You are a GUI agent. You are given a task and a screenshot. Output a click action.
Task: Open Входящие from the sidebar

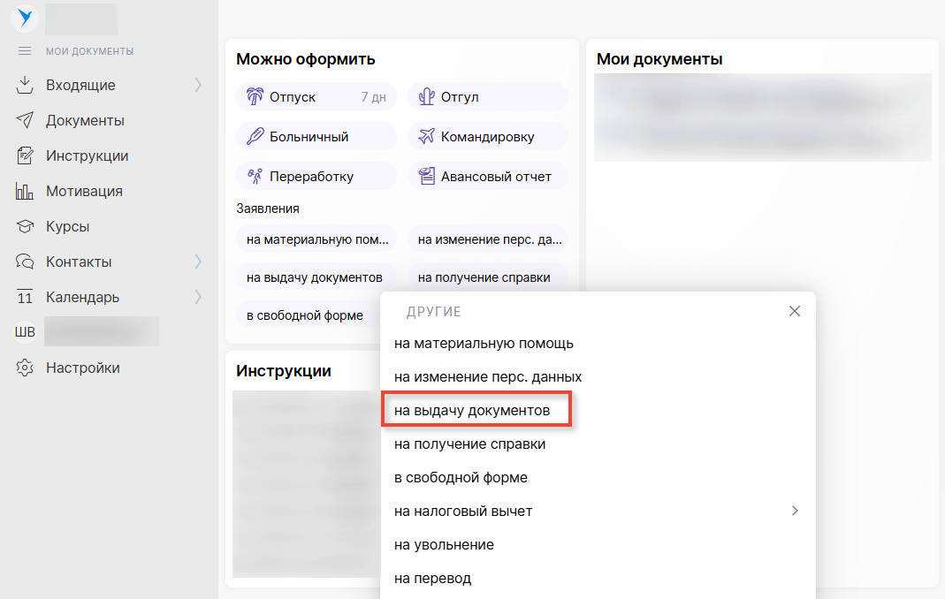point(80,86)
